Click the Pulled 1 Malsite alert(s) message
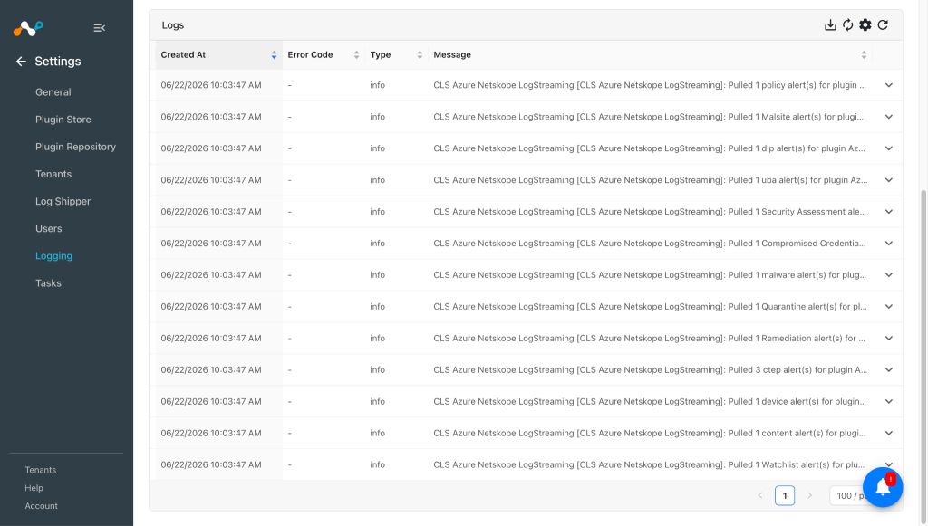The image size is (928, 526). pyautogui.click(x=648, y=117)
